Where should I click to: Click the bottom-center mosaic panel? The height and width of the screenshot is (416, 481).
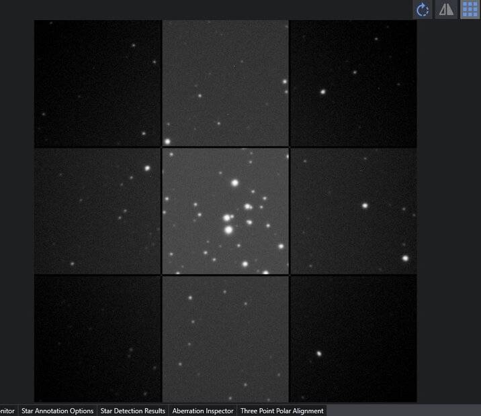[226, 339]
